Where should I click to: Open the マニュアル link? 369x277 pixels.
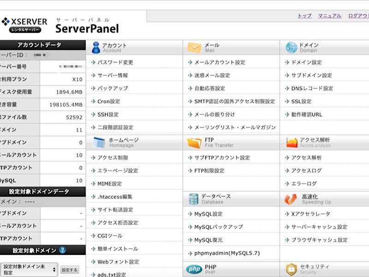pyautogui.click(x=330, y=16)
